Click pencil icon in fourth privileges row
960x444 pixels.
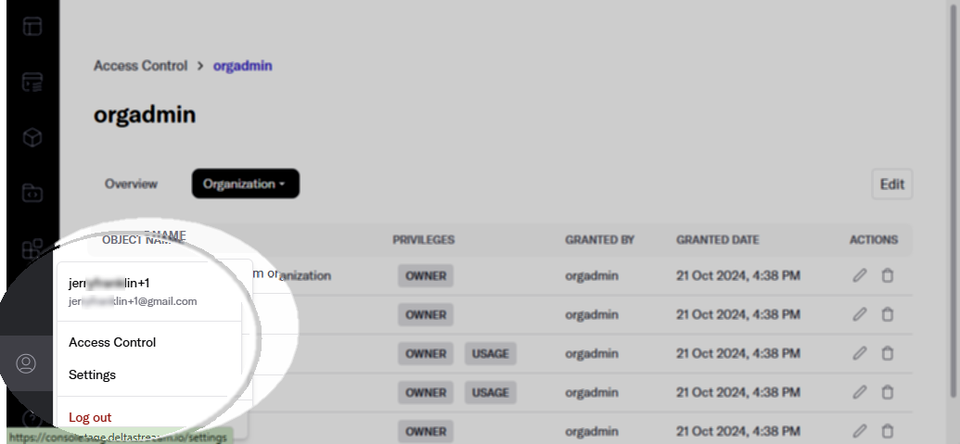pos(860,392)
